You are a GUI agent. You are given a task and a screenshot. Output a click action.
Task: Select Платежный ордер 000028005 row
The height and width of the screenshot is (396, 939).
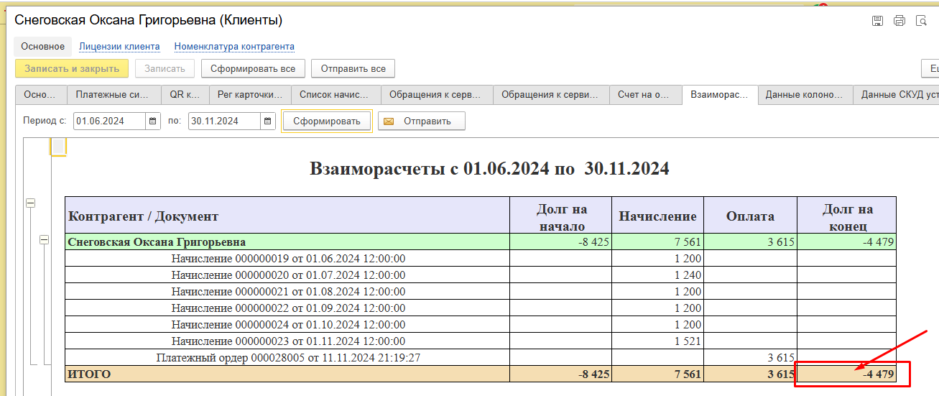tap(481, 358)
